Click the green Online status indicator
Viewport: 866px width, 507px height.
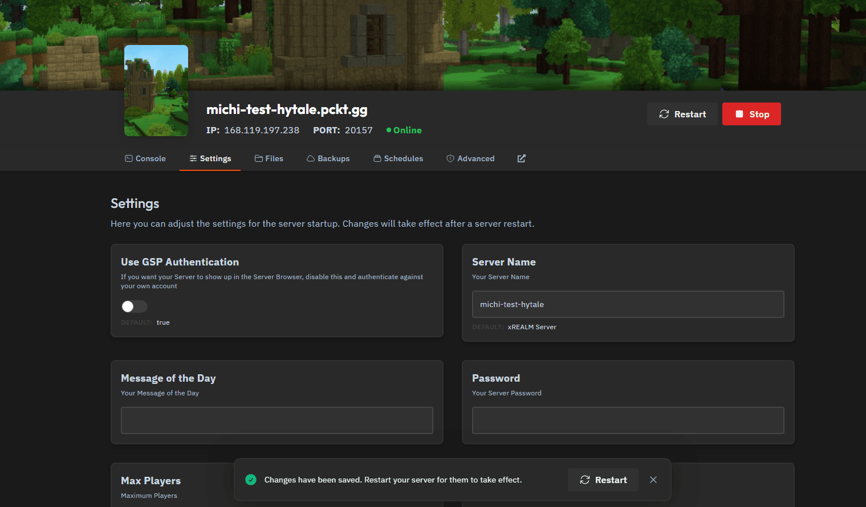click(389, 130)
